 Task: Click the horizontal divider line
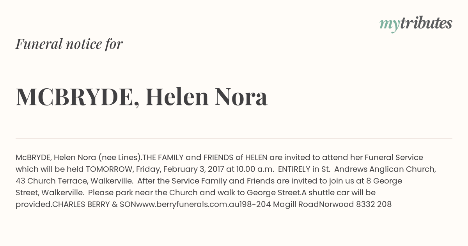click(x=234, y=139)
